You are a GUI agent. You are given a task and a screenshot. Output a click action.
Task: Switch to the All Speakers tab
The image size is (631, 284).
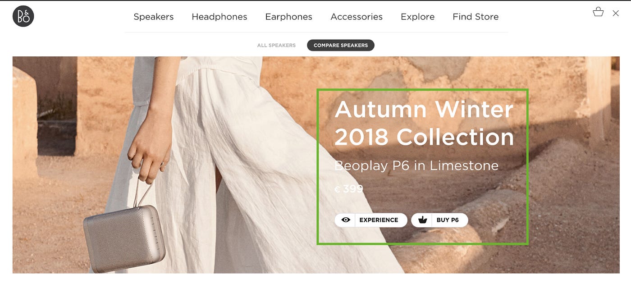[276, 46]
